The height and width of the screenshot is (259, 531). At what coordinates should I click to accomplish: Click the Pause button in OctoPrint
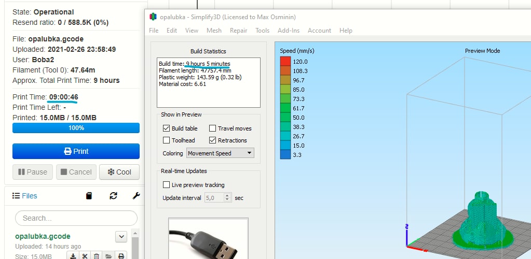pos(33,172)
